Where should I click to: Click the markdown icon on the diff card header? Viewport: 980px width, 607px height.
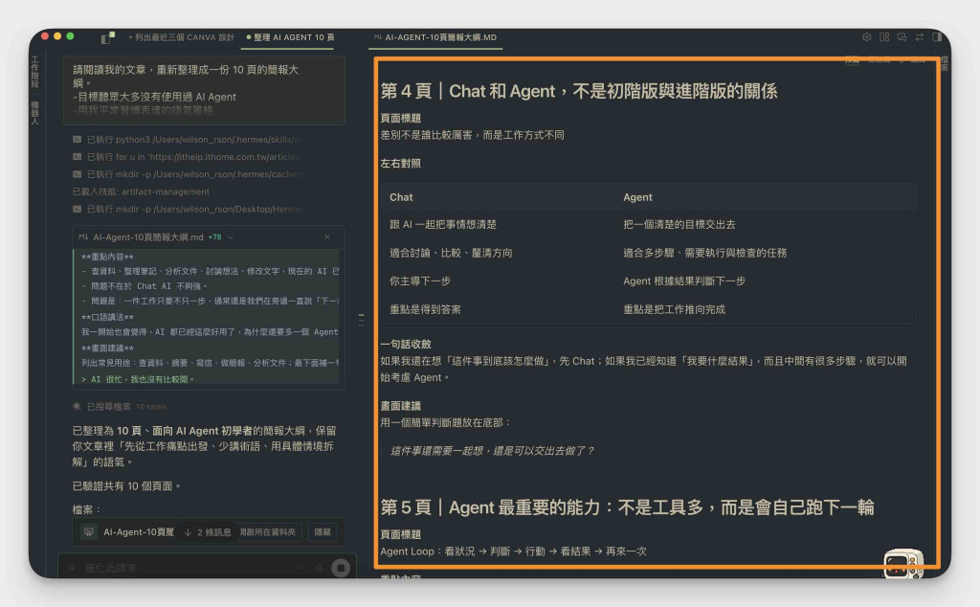click(x=83, y=236)
